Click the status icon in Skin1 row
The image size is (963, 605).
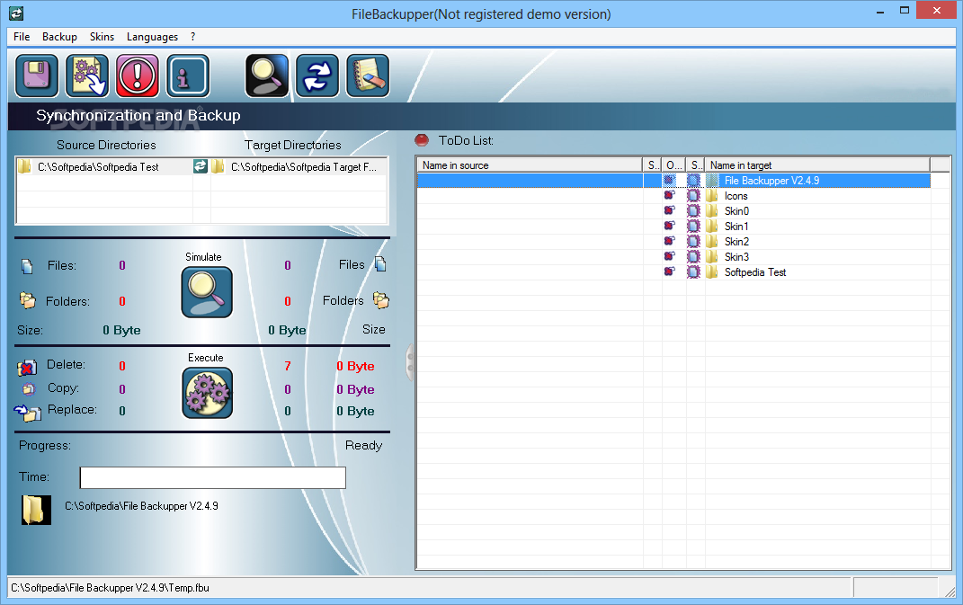click(x=693, y=227)
